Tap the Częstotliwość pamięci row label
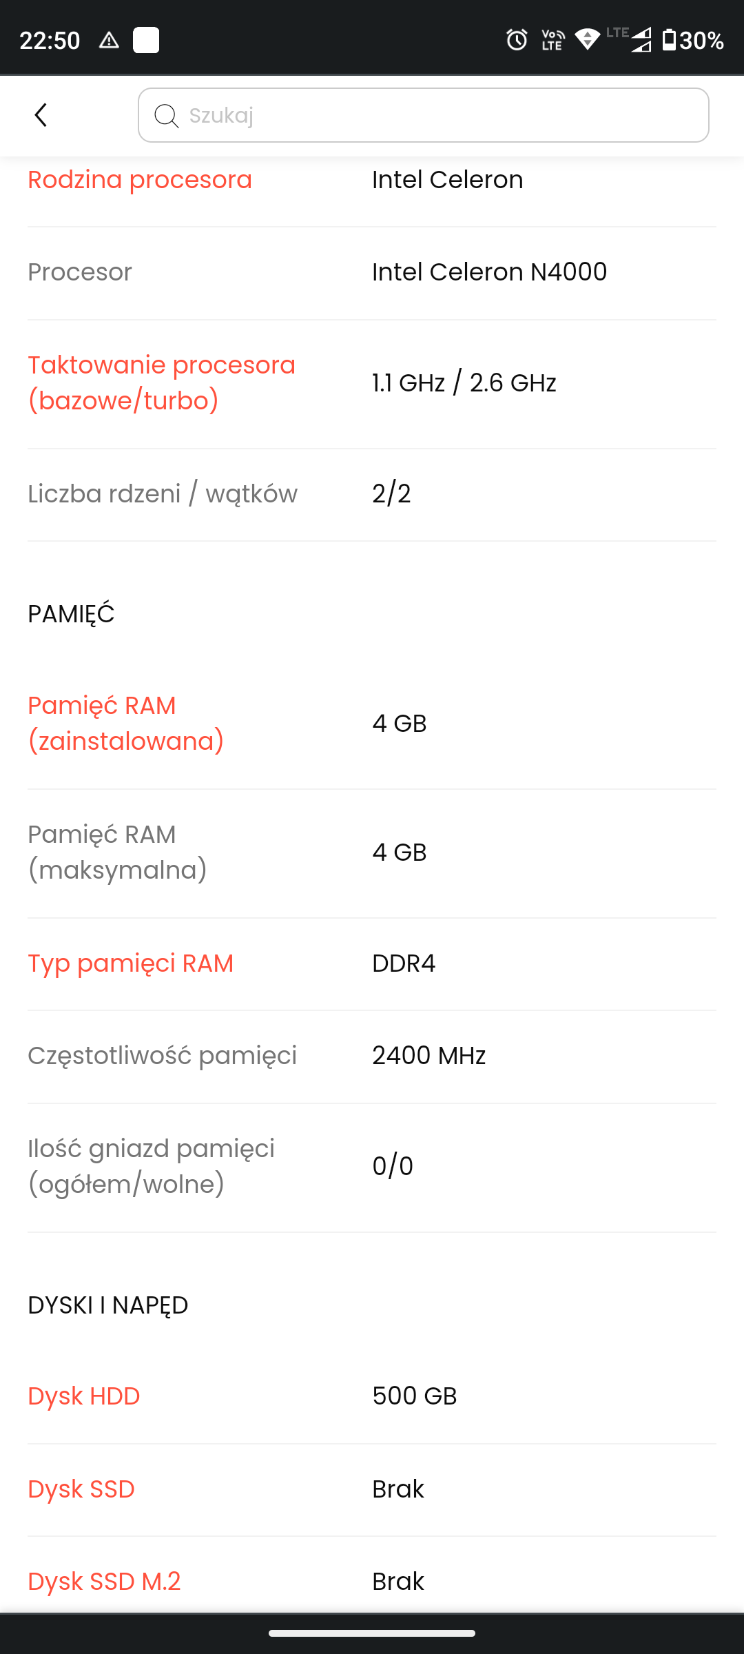The width and height of the screenshot is (744, 1654). pos(162,1055)
